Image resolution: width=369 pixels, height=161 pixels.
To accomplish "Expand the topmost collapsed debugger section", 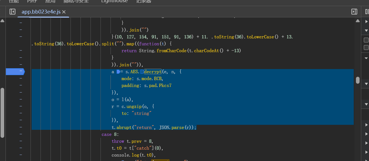I will (x=366, y=21).
